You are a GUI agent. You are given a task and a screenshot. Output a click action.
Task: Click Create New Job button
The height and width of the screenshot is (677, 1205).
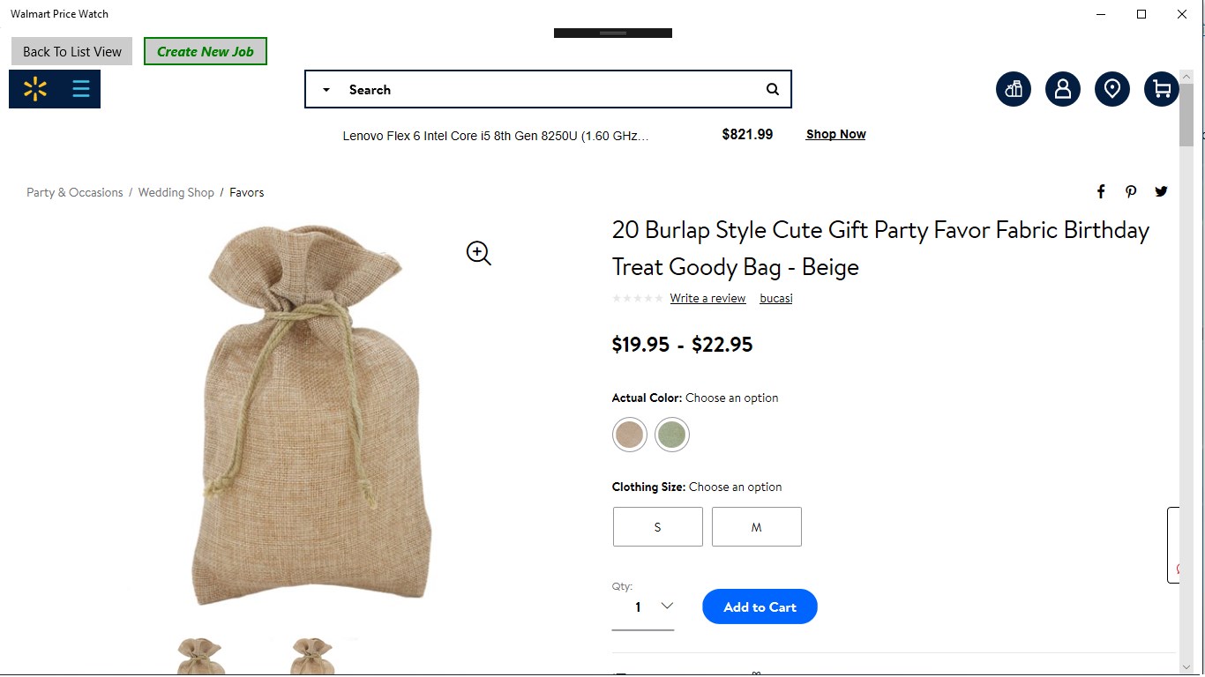pyautogui.click(x=206, y=51)
